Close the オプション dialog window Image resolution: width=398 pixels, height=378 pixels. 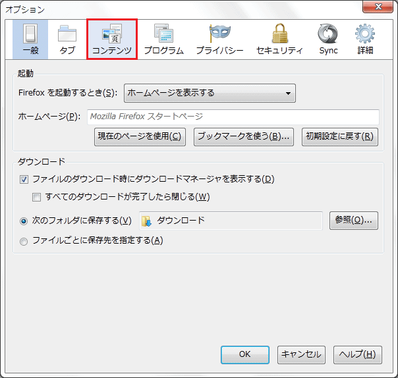[x=378, y=7]
